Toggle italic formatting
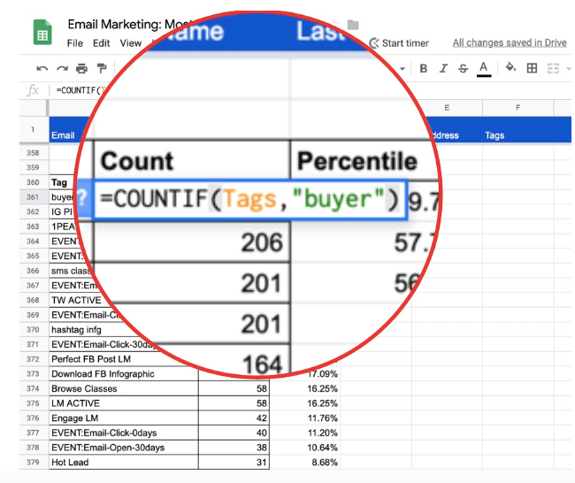The image size is (575, 483). [x=443, y=69]
